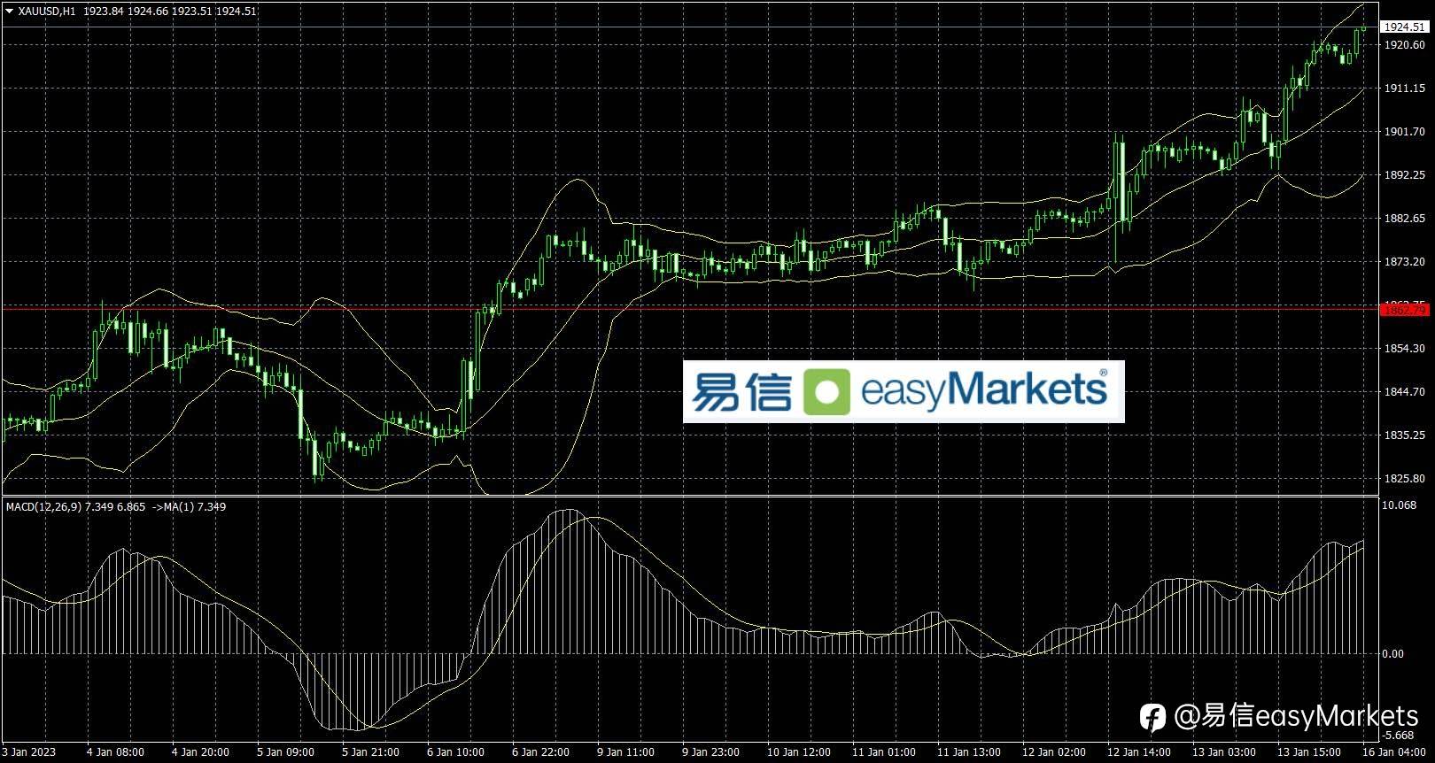Click time axis label 3 Jan 2023
The height and width of the screenshot is (763, 1435).
tap(28, 752)
